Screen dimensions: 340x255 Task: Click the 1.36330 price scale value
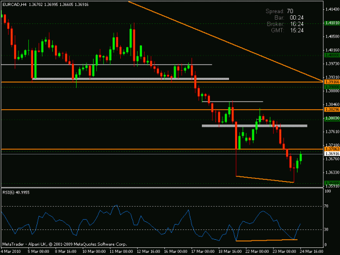pos(332,173)
